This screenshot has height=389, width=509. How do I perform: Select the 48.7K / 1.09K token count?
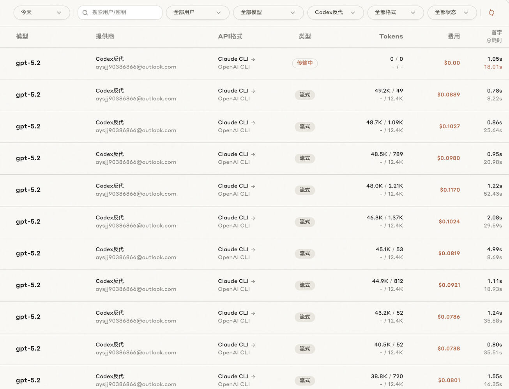[x=385, y=123]
